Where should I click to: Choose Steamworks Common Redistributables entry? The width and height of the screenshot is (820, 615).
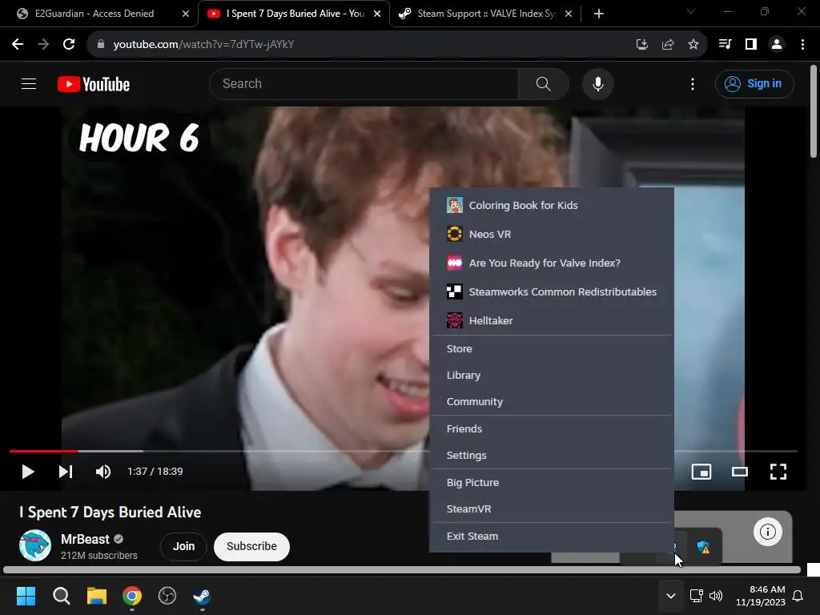551,291
